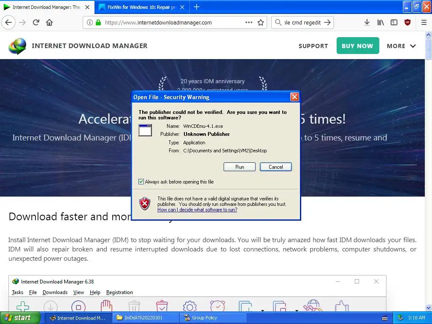Open the Library icon in toolbar
The height and width of the screenshot is (324, 432).
[x=381, y=22]
